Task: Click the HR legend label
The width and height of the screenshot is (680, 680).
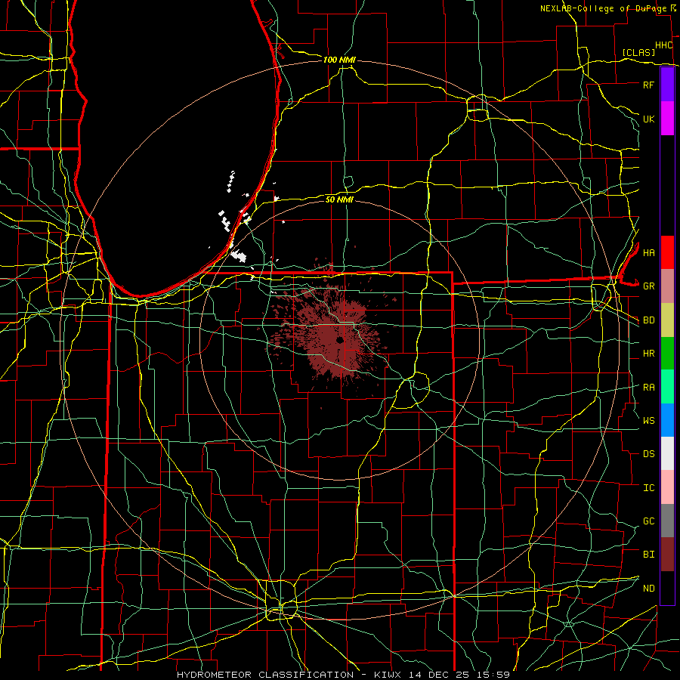Action: 648,354
